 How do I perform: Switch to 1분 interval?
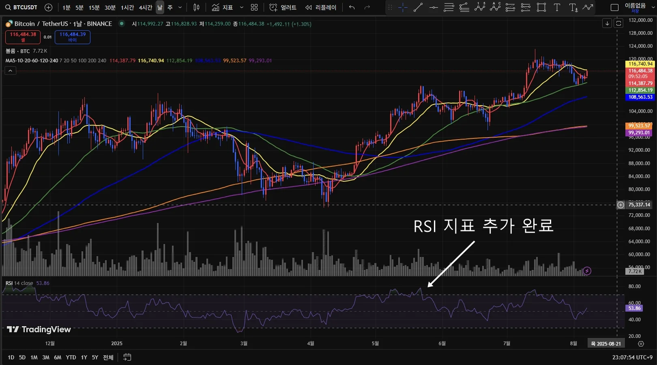click(x=67, y=8)
